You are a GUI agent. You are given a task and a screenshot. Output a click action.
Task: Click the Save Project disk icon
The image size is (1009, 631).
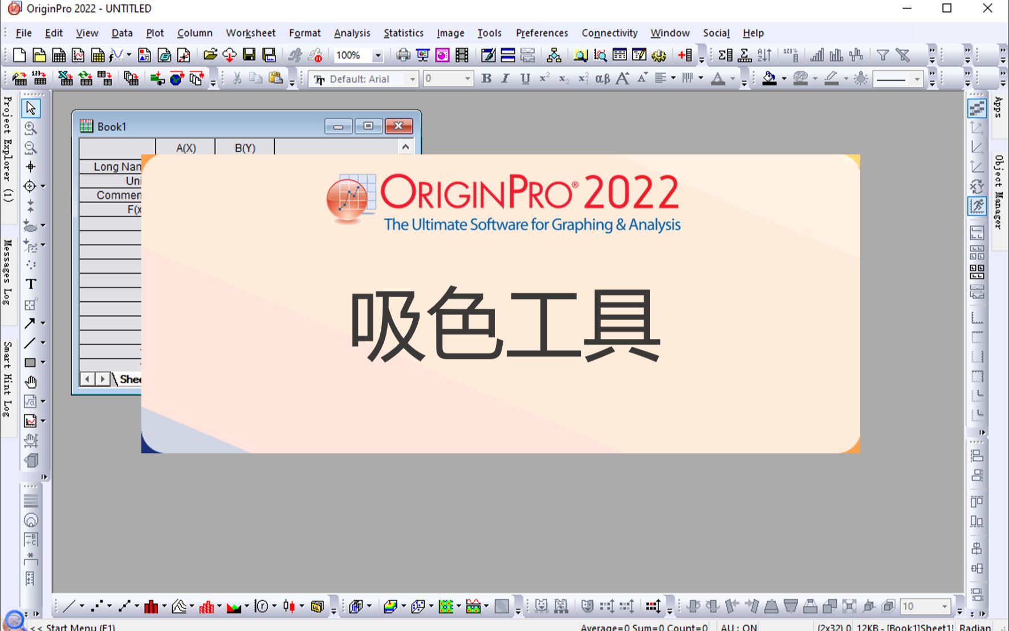tap(249, 55)
